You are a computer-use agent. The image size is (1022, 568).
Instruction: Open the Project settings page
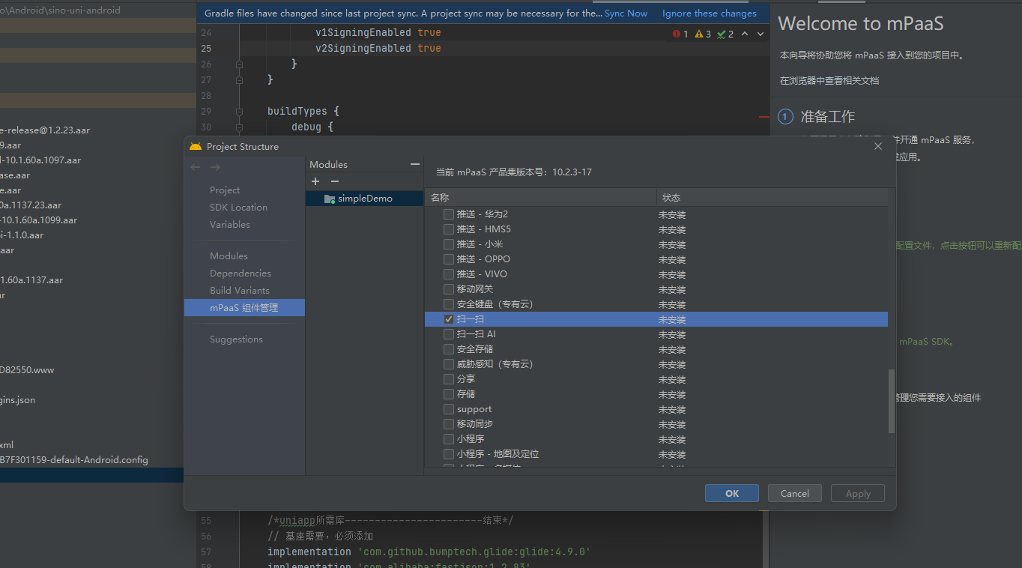coord(225,190)
